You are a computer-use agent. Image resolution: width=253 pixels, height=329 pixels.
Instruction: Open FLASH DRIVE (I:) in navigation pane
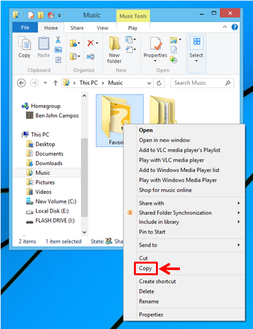pyautogui.click(x=50, y=221)
